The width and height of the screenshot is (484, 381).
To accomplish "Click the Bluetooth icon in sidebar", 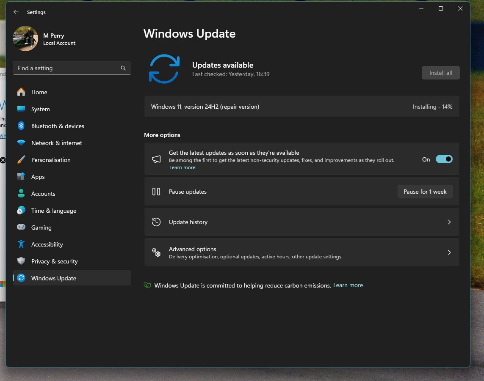I will (x=21, y=126).
